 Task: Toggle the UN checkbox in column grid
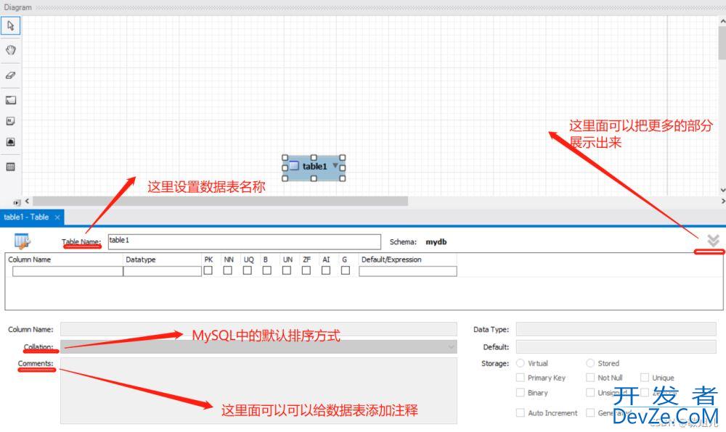point(287,270)
